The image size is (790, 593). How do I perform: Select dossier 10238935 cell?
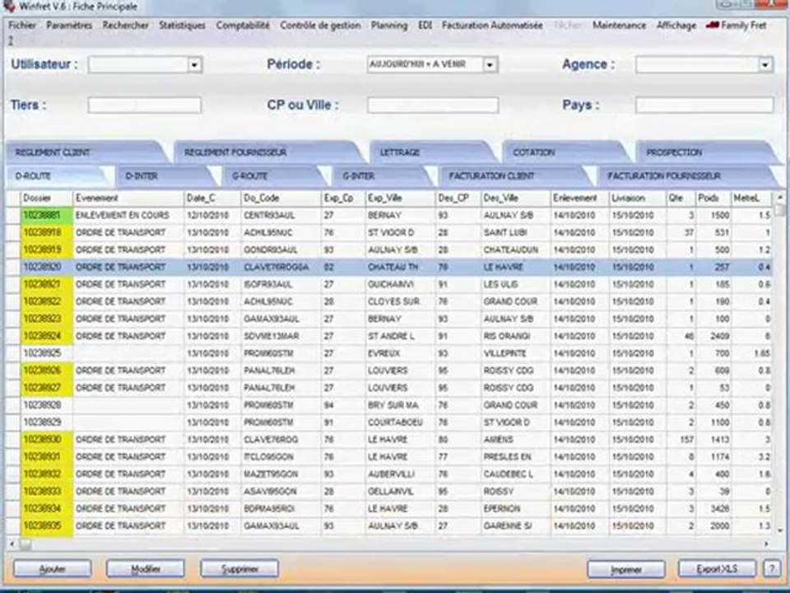[47, 526]
